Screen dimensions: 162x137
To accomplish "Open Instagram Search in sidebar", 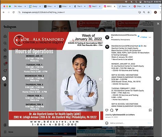I will coord(5,43).
